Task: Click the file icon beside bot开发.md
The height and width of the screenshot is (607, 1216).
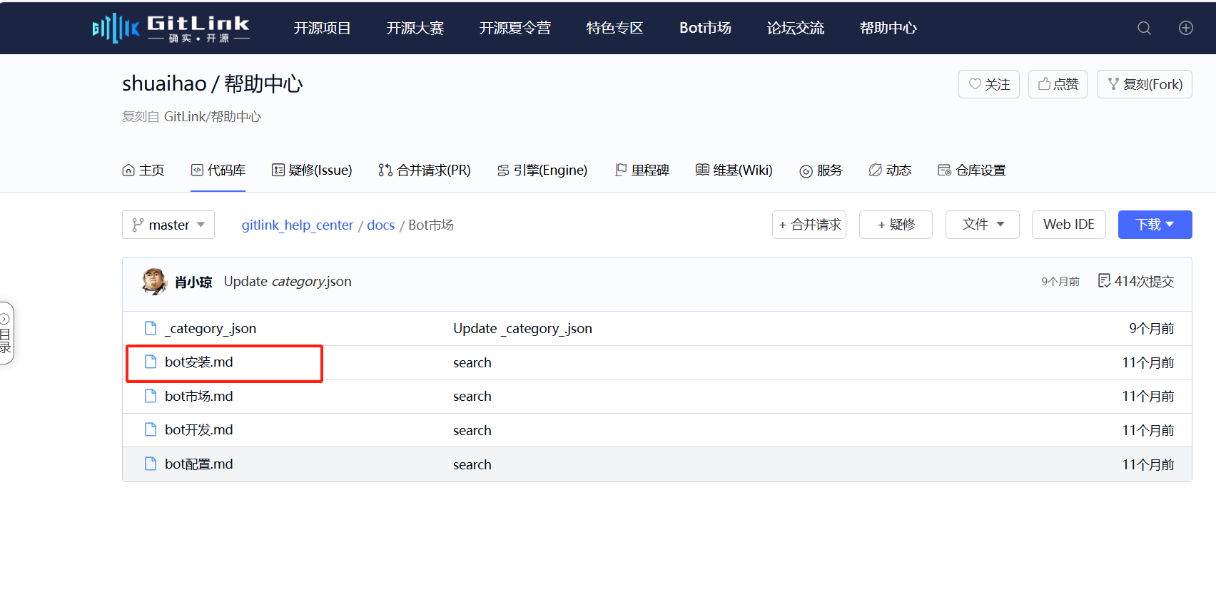Action: (x=151, y=429)
